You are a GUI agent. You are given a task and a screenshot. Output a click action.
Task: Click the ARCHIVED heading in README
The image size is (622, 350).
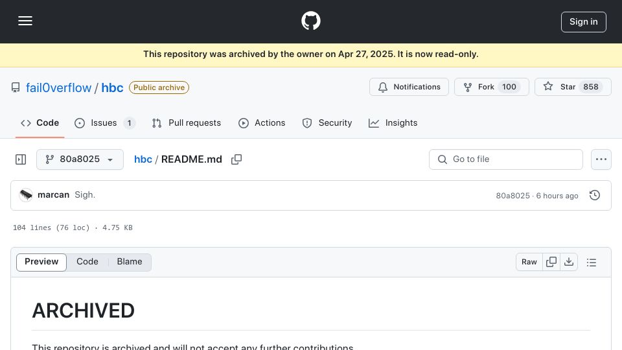84,310
